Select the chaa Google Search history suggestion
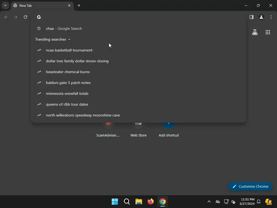277x208 pixels. [138, 28]
